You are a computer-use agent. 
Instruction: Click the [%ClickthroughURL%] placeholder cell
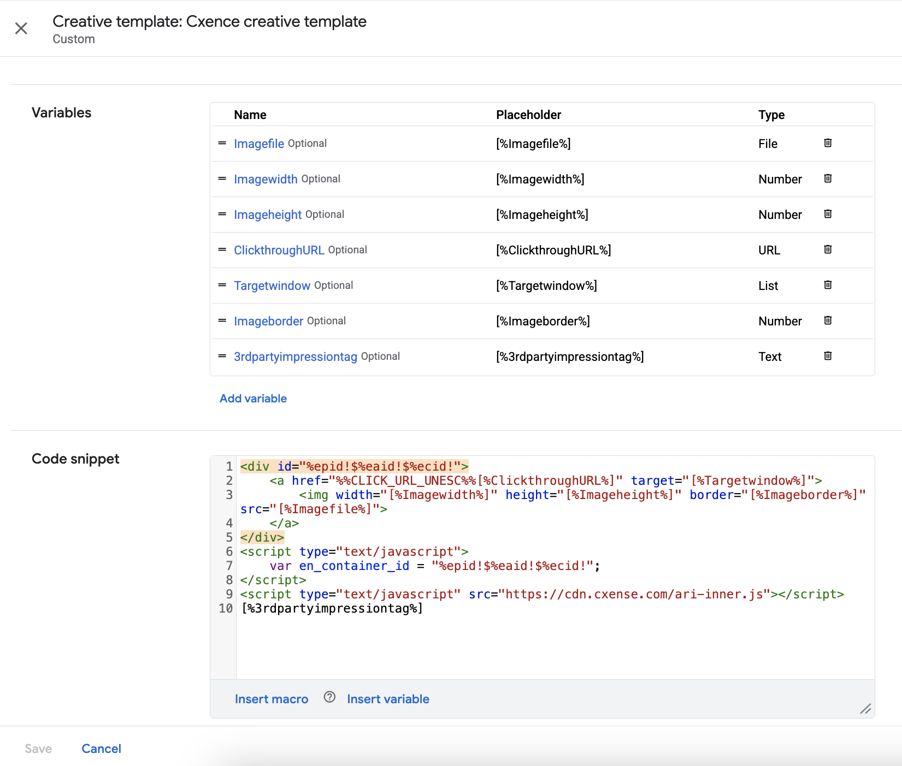[x=553, y=250]
